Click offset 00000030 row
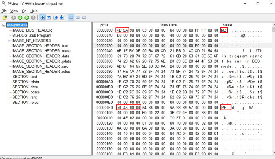Screen dimensions: 275x159 182,46
